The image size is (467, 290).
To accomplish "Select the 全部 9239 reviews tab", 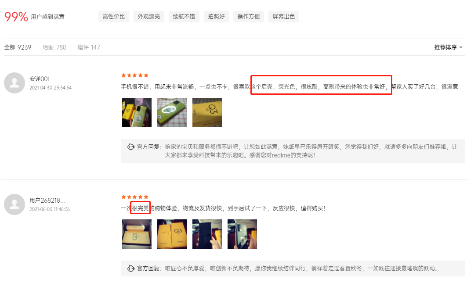I will 18,47.
